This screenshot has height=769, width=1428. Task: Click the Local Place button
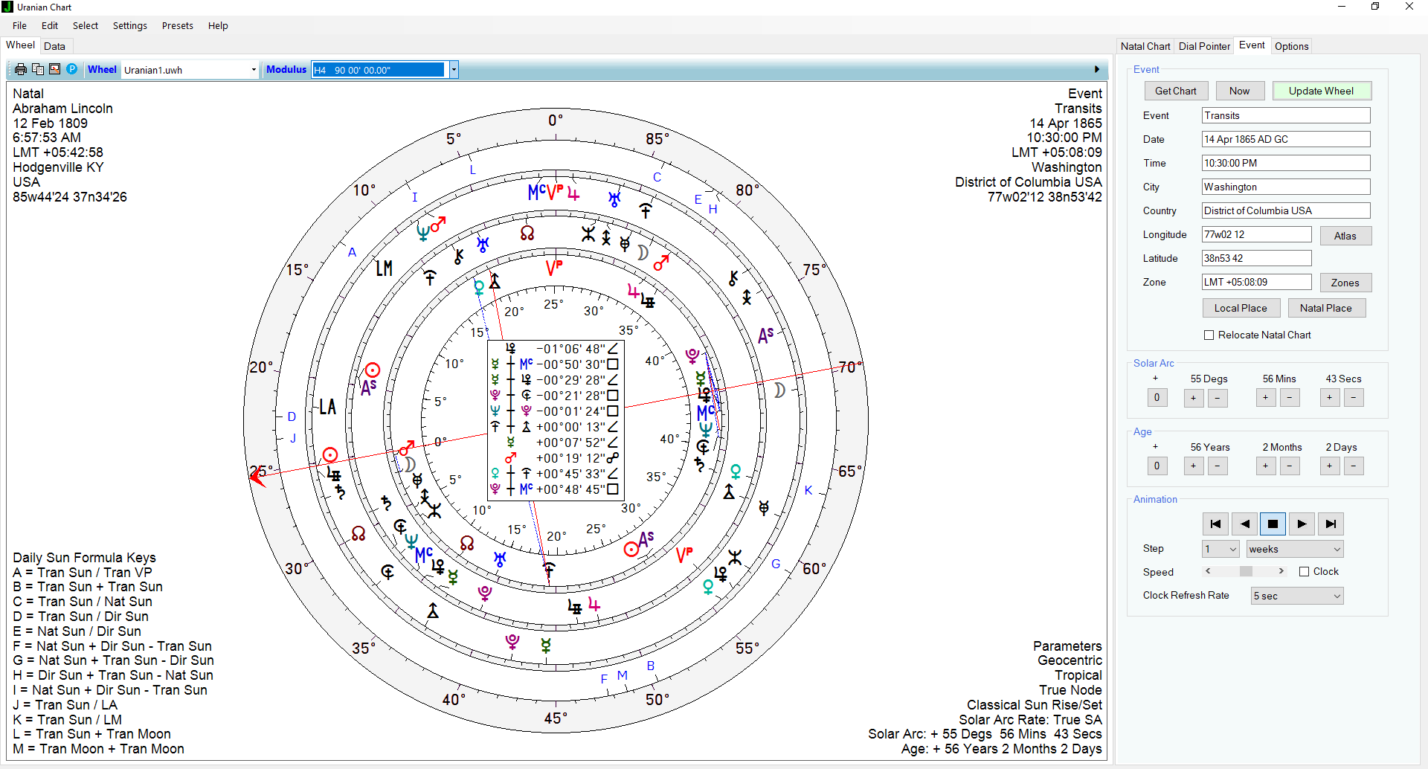pos(1241,308)
